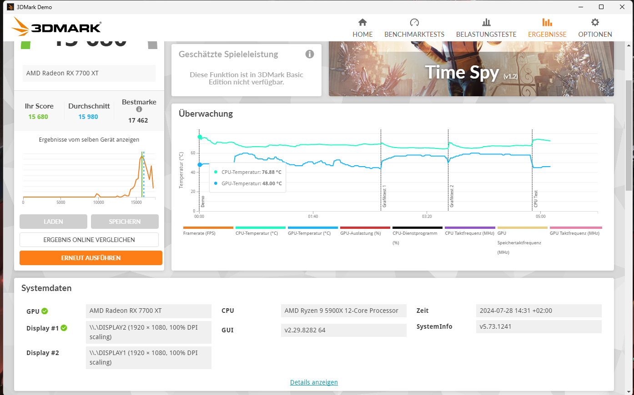Toggle Framerate (FPS) legend in chart
The image size is (634, 395).
[208, 231]
